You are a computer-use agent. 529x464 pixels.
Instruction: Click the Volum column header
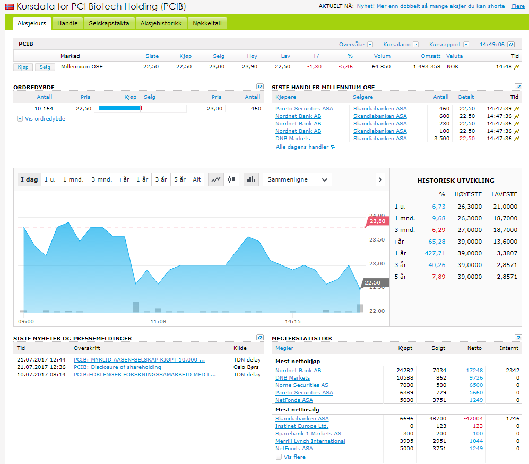pos(382,56)
